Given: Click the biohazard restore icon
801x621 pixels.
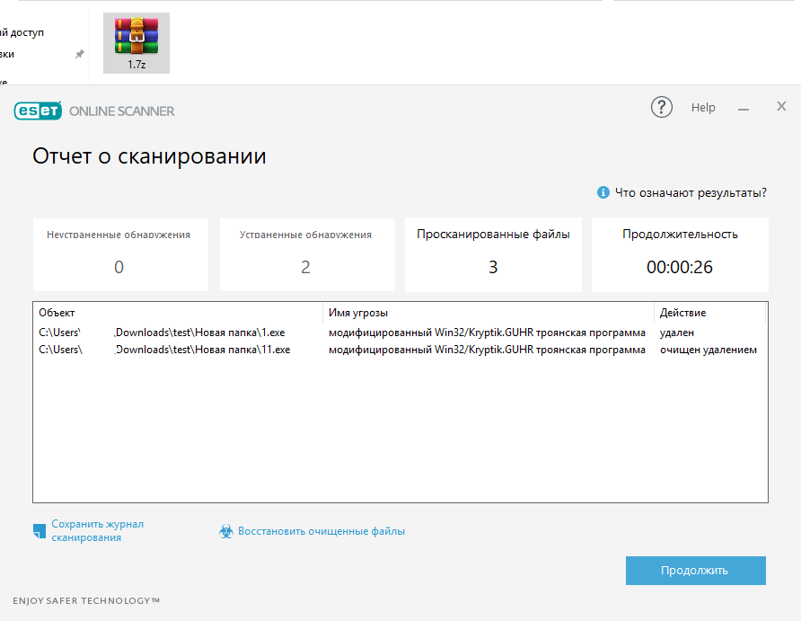Looking at the screenshot, I should pos(225,531).
